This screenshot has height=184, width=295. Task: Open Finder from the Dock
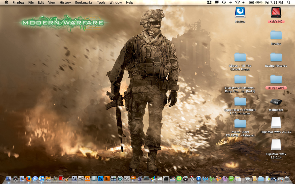pyautogui.click(x=9, y=178)
